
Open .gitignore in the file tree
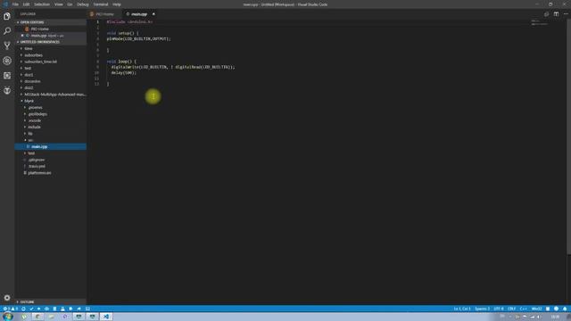click(x=37, y=160)
